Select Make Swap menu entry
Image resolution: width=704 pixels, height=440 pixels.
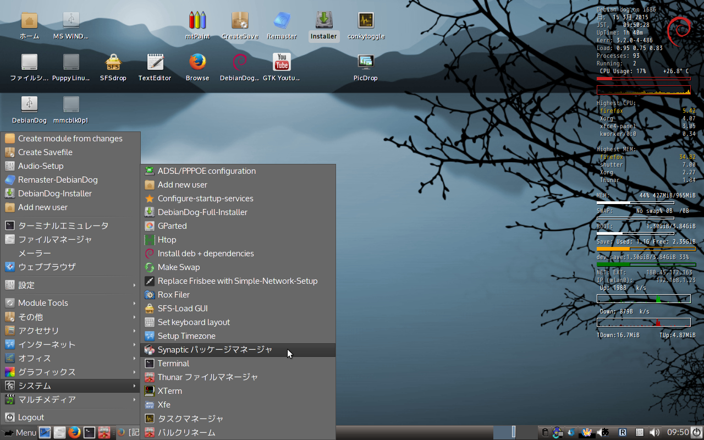click(238, 267)
